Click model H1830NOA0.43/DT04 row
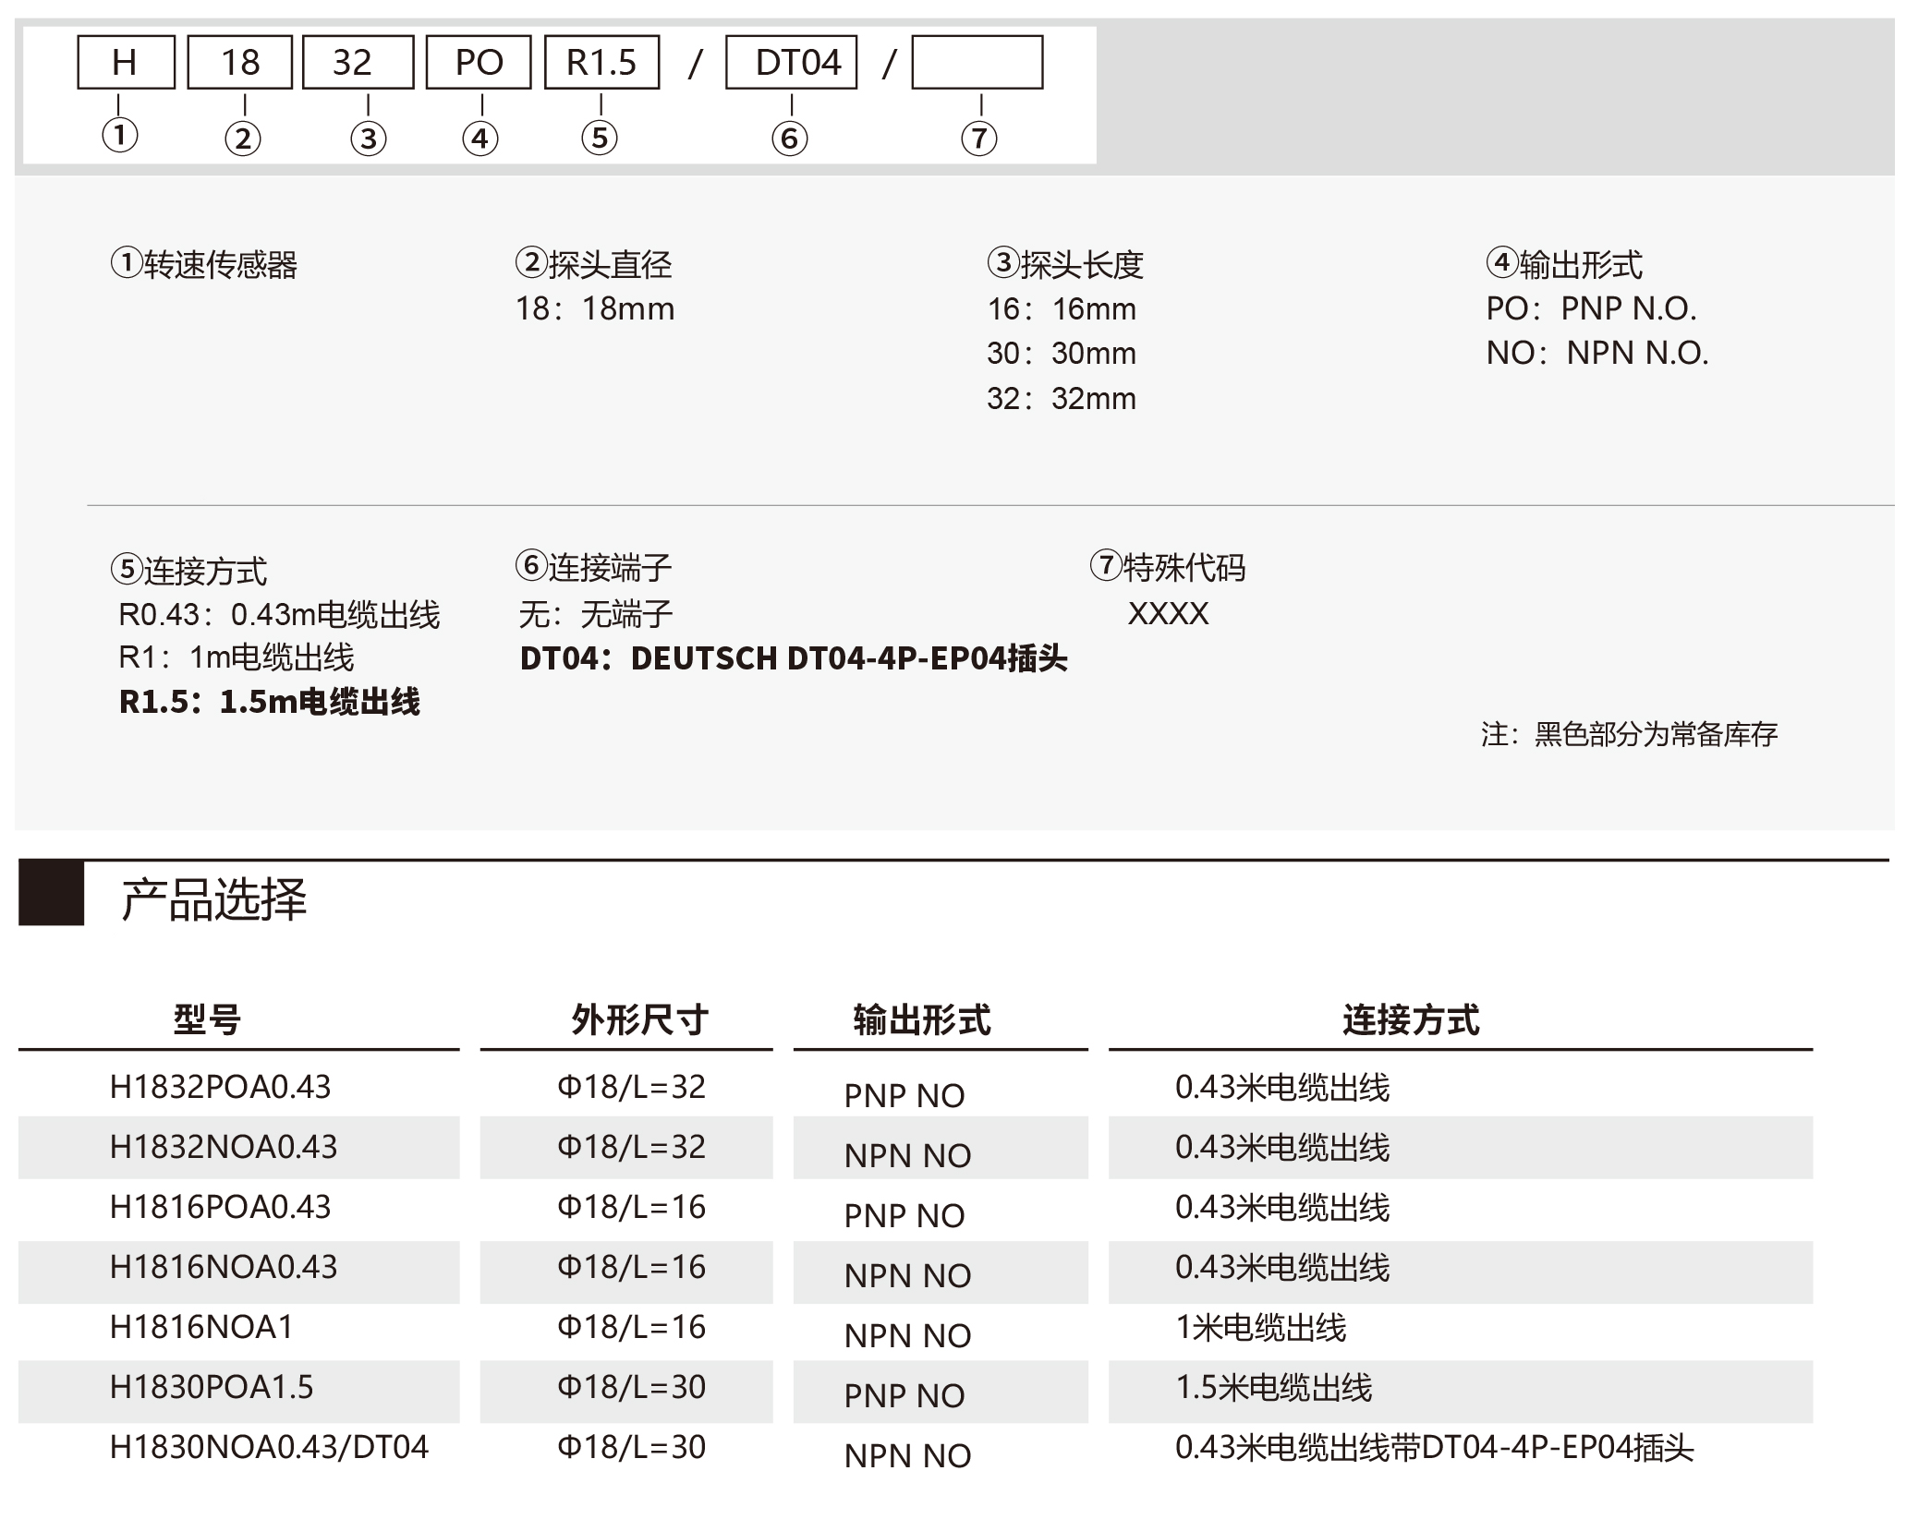The image size is (1906, 1519). tap(269, 1447)
